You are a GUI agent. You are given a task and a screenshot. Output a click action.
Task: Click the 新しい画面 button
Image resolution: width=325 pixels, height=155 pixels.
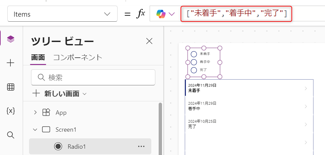click(x=59, y=94)
